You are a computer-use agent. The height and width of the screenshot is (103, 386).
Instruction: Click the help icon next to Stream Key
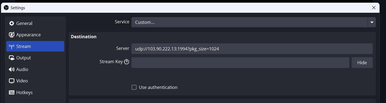coord(126,62)
